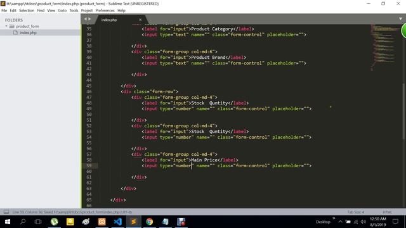Click line number 59 in gutter
The height and width of the screenshot is (228, 406).
pos(89,166)
